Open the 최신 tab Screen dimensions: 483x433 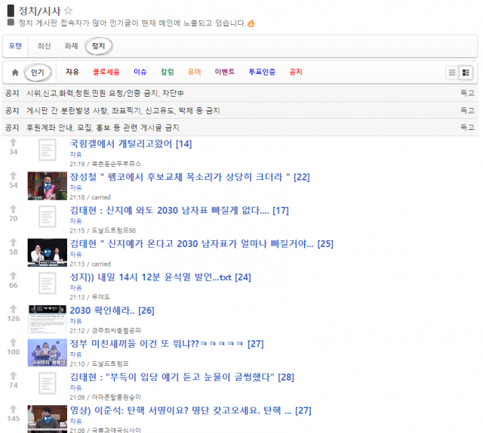tap(45, 46)
